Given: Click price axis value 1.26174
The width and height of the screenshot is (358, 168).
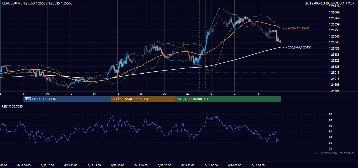Looking at the screenshot, I should (x=334, y=6).
